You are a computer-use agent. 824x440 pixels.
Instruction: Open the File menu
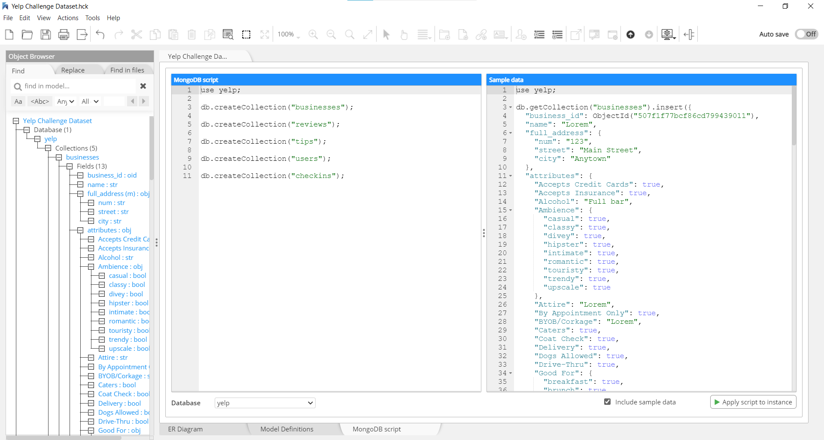point(8,18)
